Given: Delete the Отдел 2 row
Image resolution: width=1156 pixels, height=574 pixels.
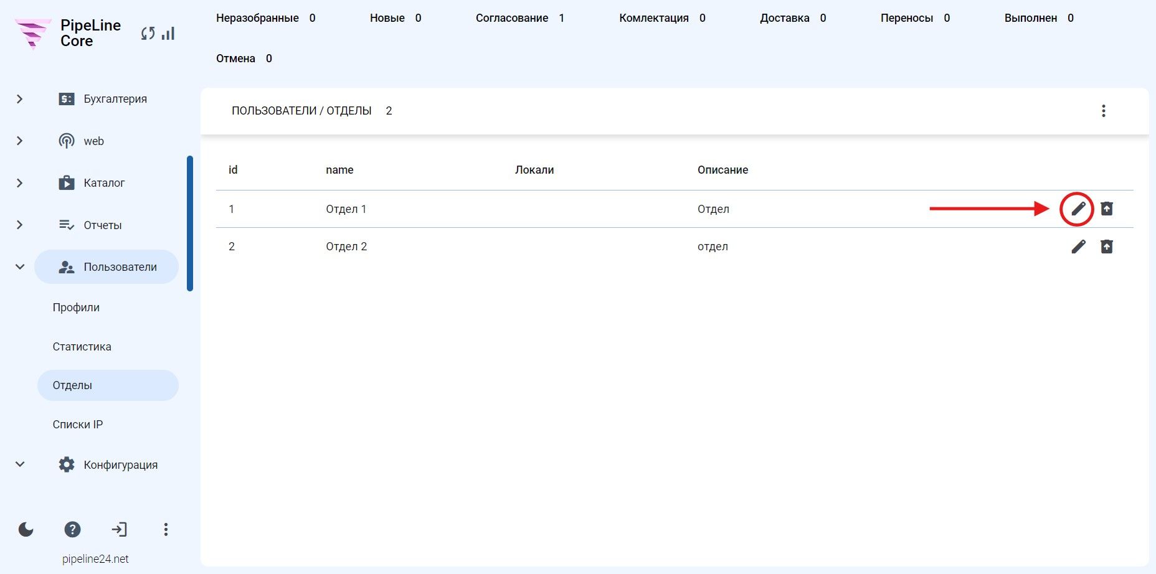Looking at the screenshot, I should click(x=1107, y=247).
